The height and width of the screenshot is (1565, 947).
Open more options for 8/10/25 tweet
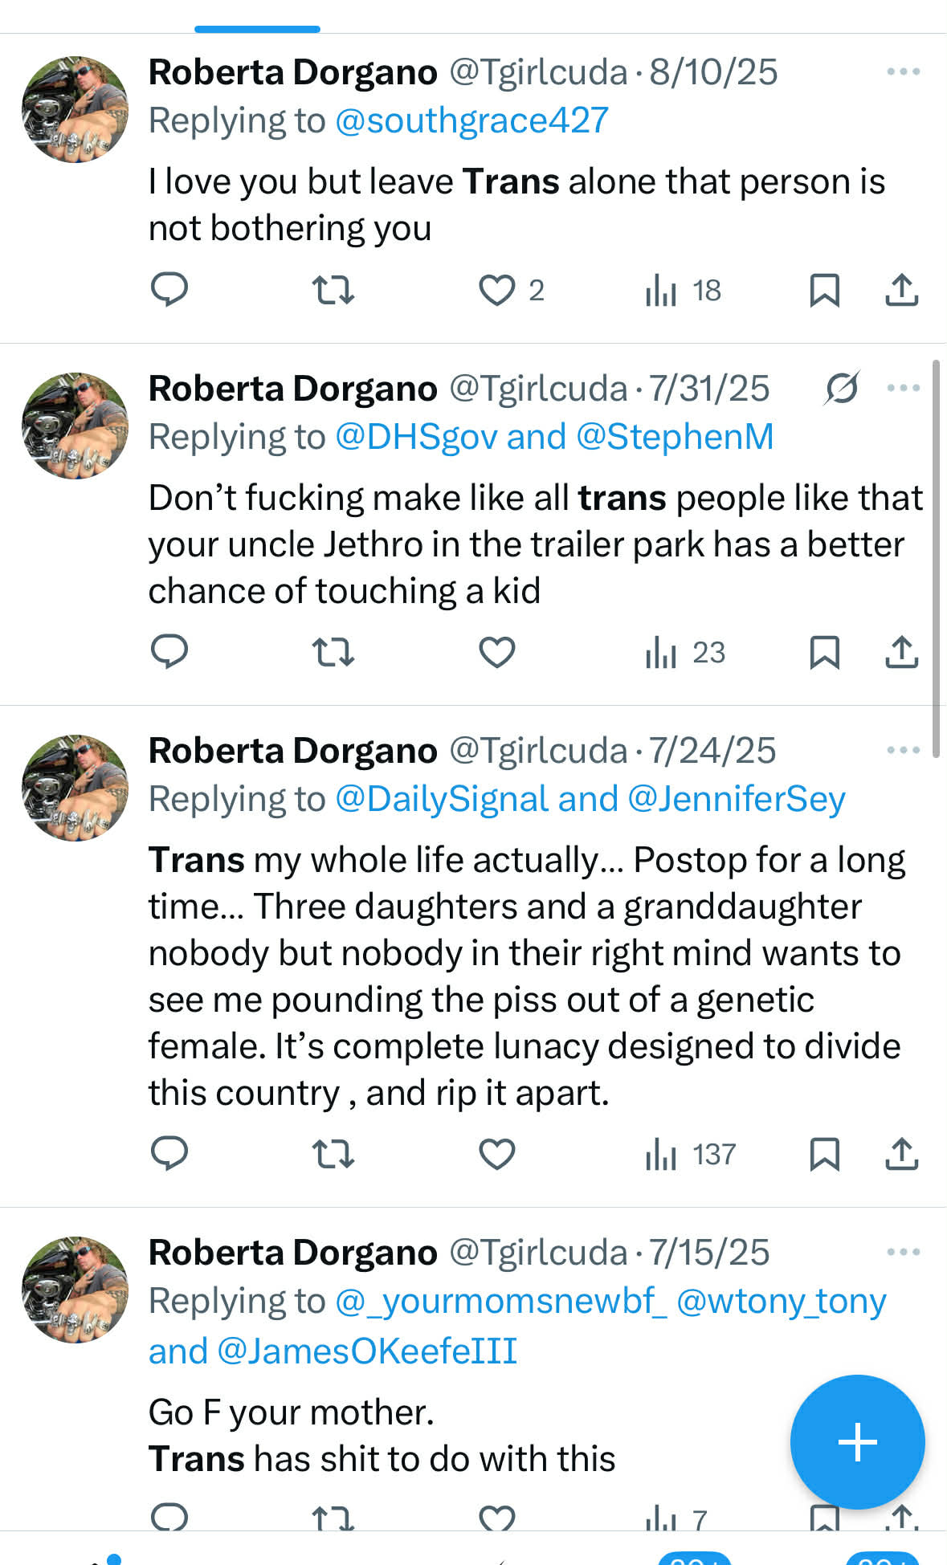point(903,72)
